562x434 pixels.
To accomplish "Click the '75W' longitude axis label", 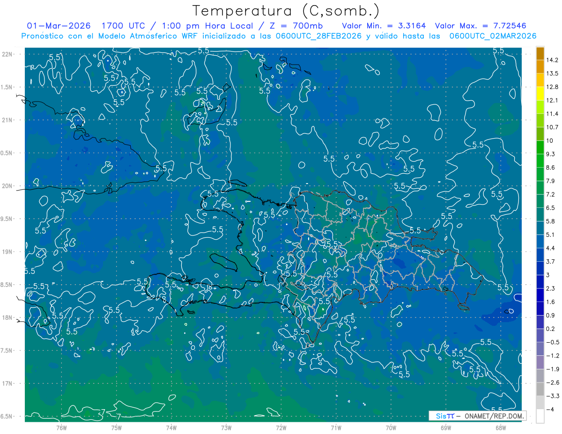I will pyautogui.click(x=117, y=427).
